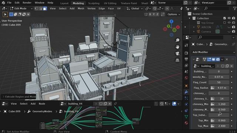
Task: Click the ViewLayer name field
Action: [x=213, y=3]
